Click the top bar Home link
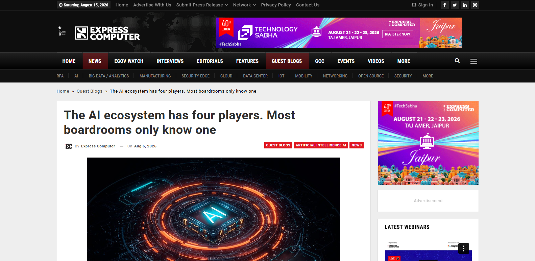Image resolution: width=535 pixels, height=261 pixels. point(122,5)
